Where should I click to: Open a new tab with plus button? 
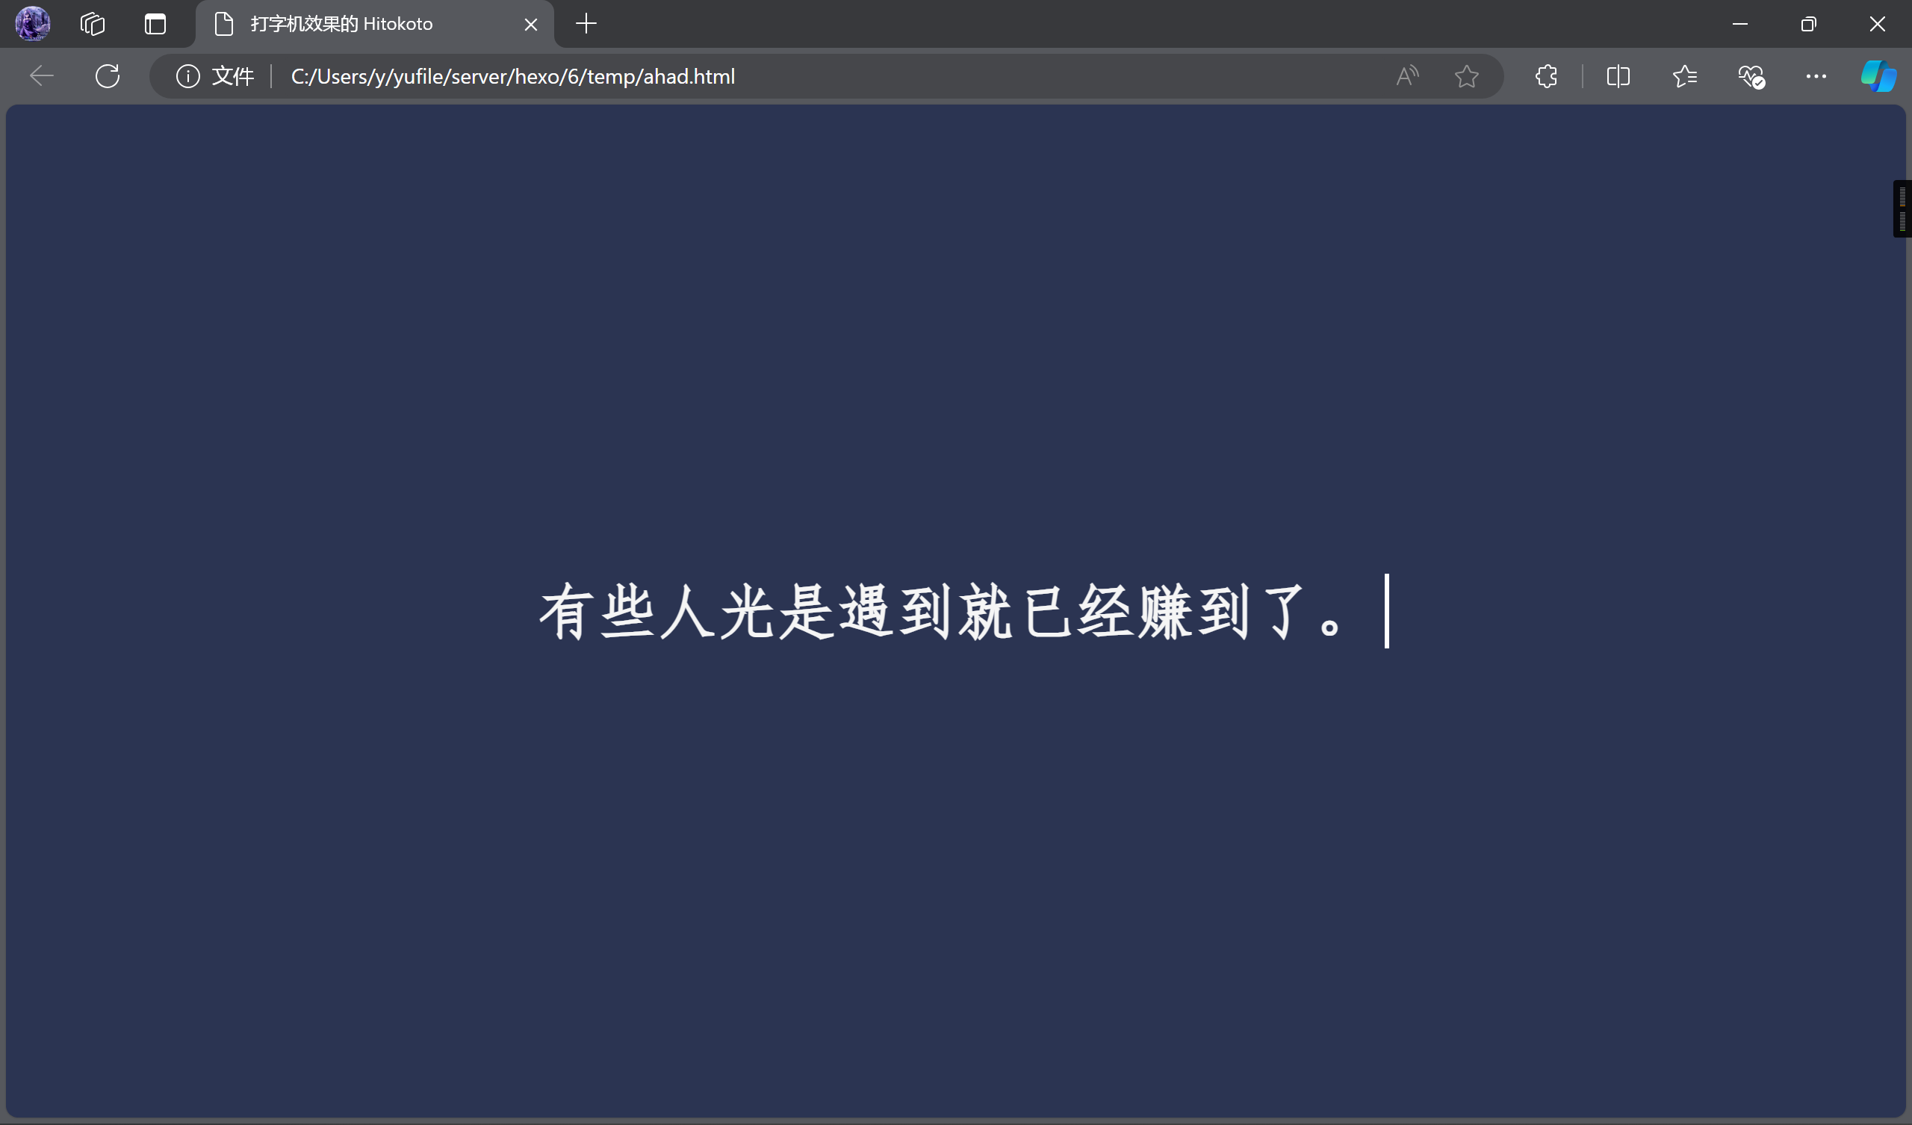point(586,25)
